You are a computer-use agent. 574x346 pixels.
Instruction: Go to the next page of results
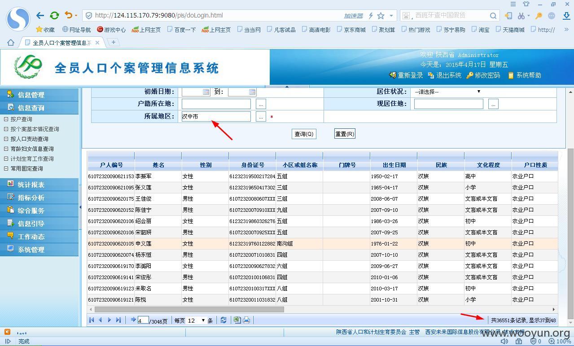coord(109,320)
